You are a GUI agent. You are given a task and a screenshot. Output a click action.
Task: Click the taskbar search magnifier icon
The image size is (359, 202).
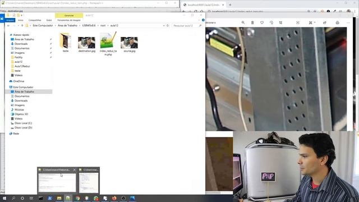[x=13, y=198]
